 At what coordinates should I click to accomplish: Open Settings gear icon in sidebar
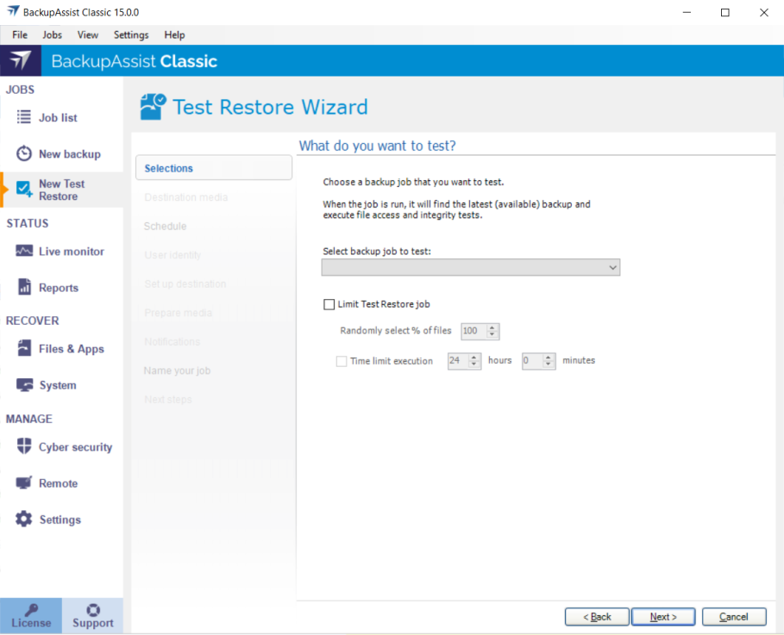point(24,520)
